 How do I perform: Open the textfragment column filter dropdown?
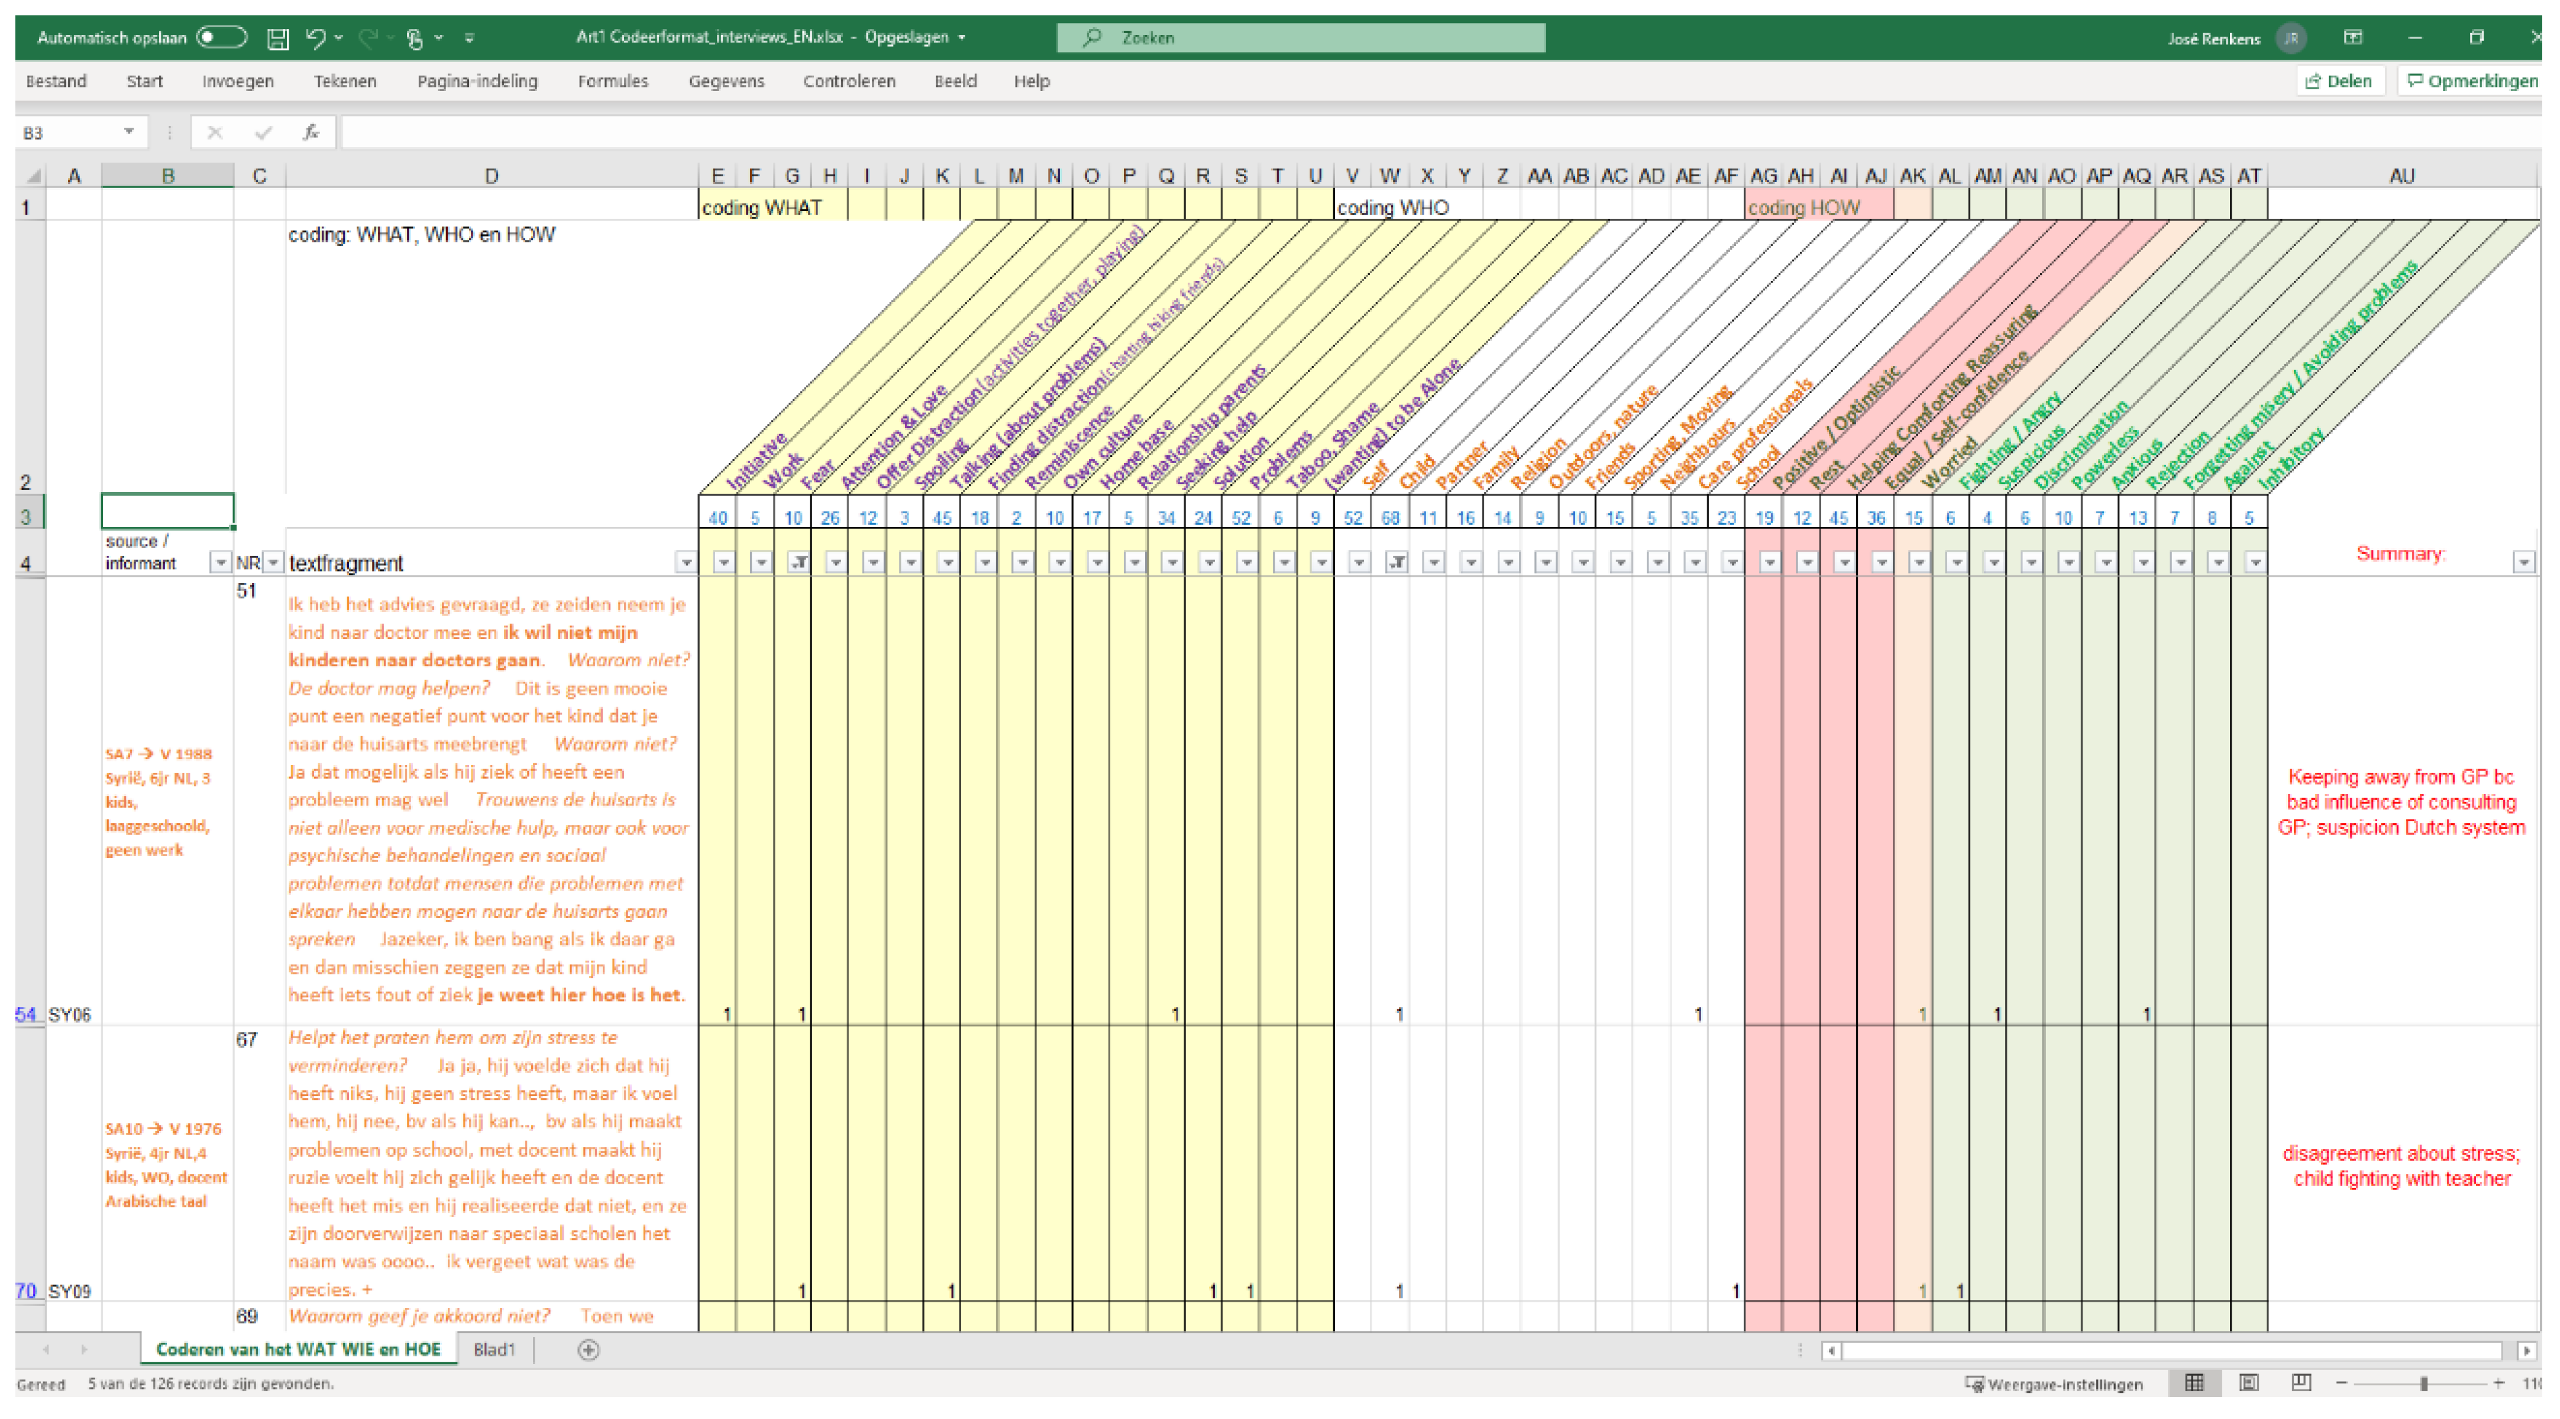click(x=686, y=562)
